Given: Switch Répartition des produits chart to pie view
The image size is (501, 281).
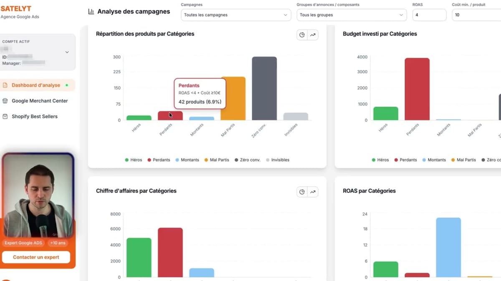Looking at the screenshot, I should click(x=302, y=35).
